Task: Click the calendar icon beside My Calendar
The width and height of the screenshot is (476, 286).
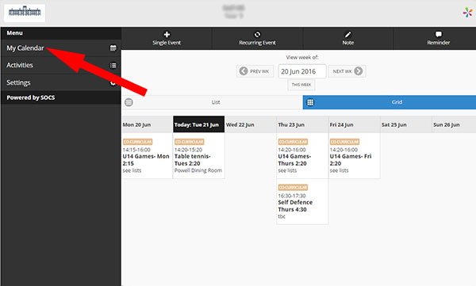Action: (113, 48)
